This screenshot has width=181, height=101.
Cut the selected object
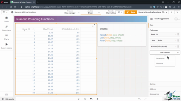(79, 99)
